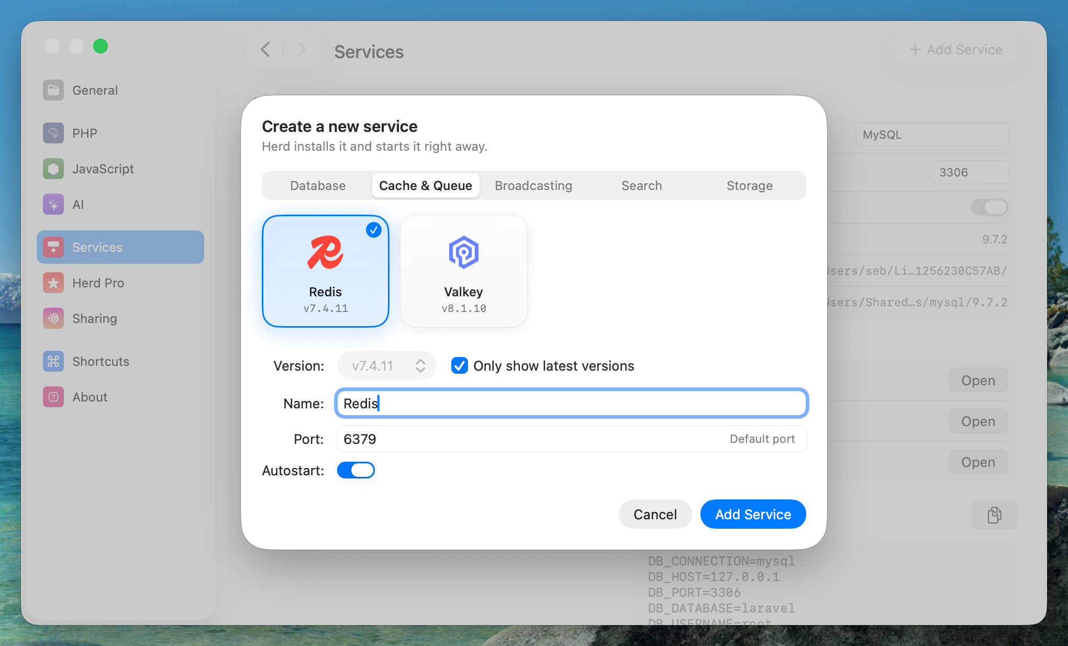The image size is (1068, 646).
Task: Turn off the Autostart switch
Action: click(x=356, y=470)
